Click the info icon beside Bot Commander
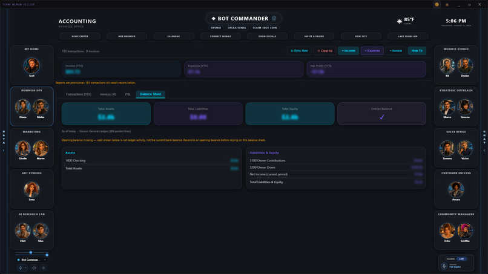 274,18
